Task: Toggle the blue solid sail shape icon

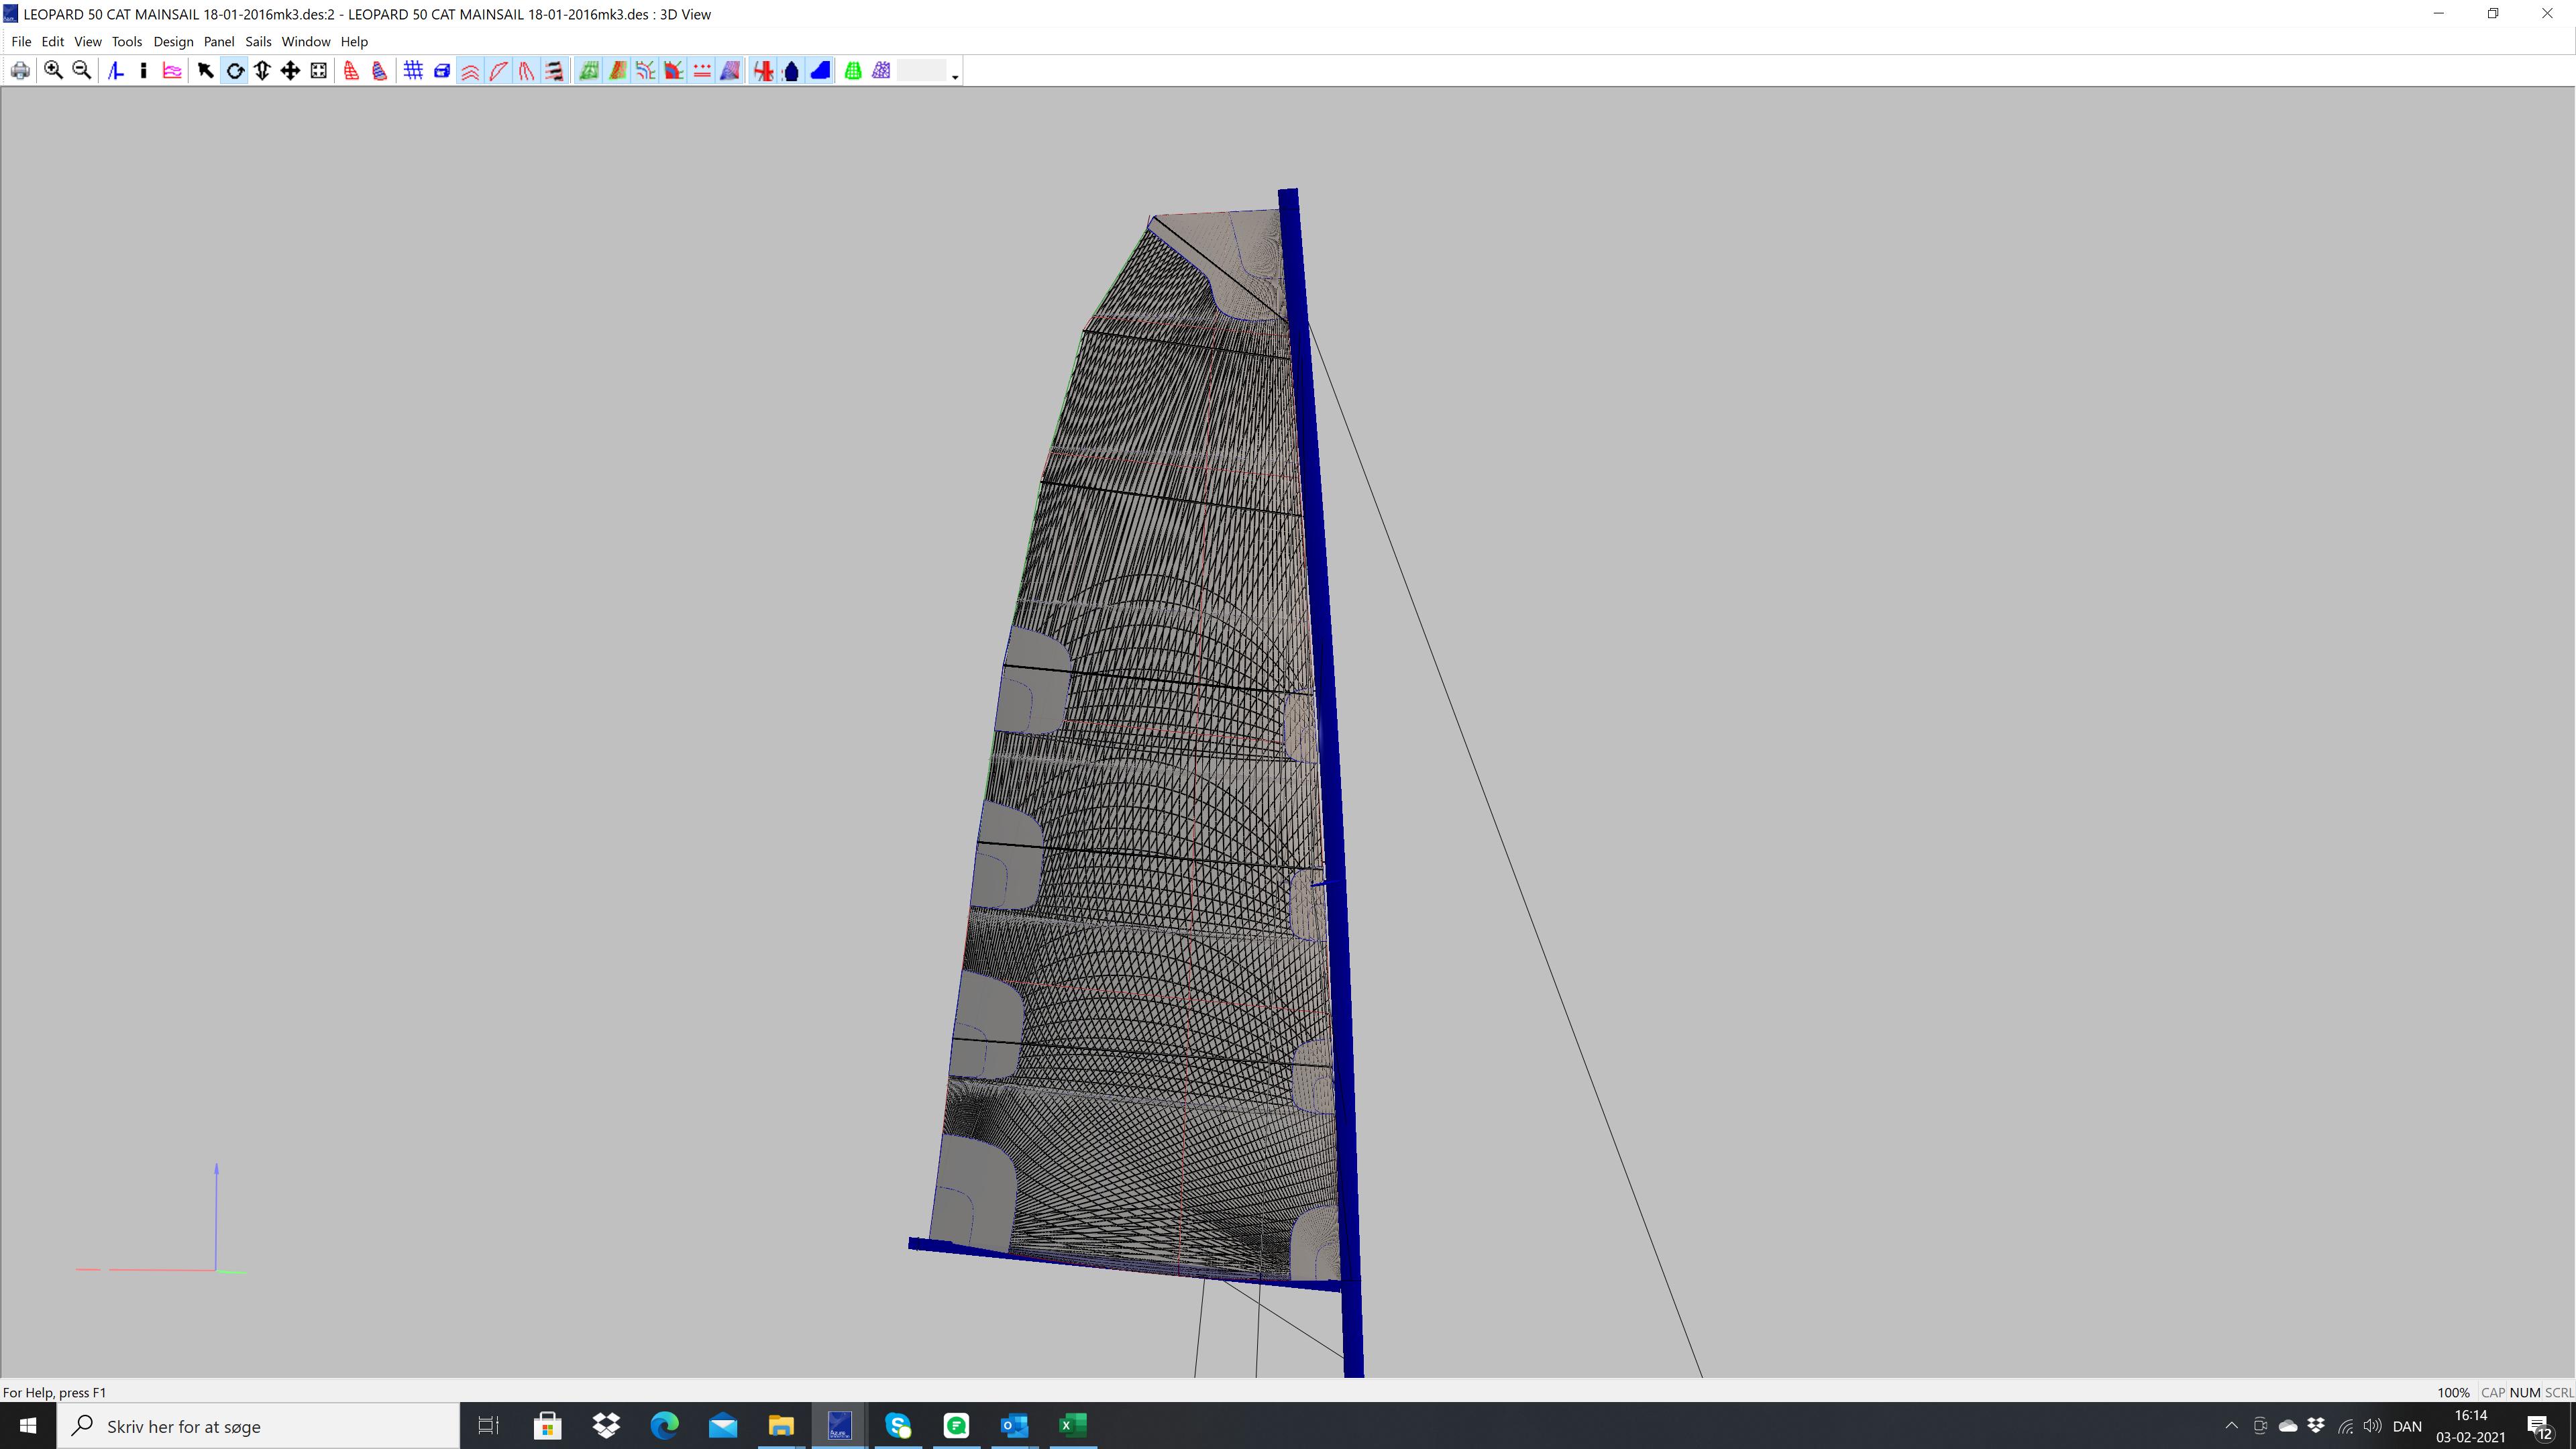Action: [x=820, y=70]
